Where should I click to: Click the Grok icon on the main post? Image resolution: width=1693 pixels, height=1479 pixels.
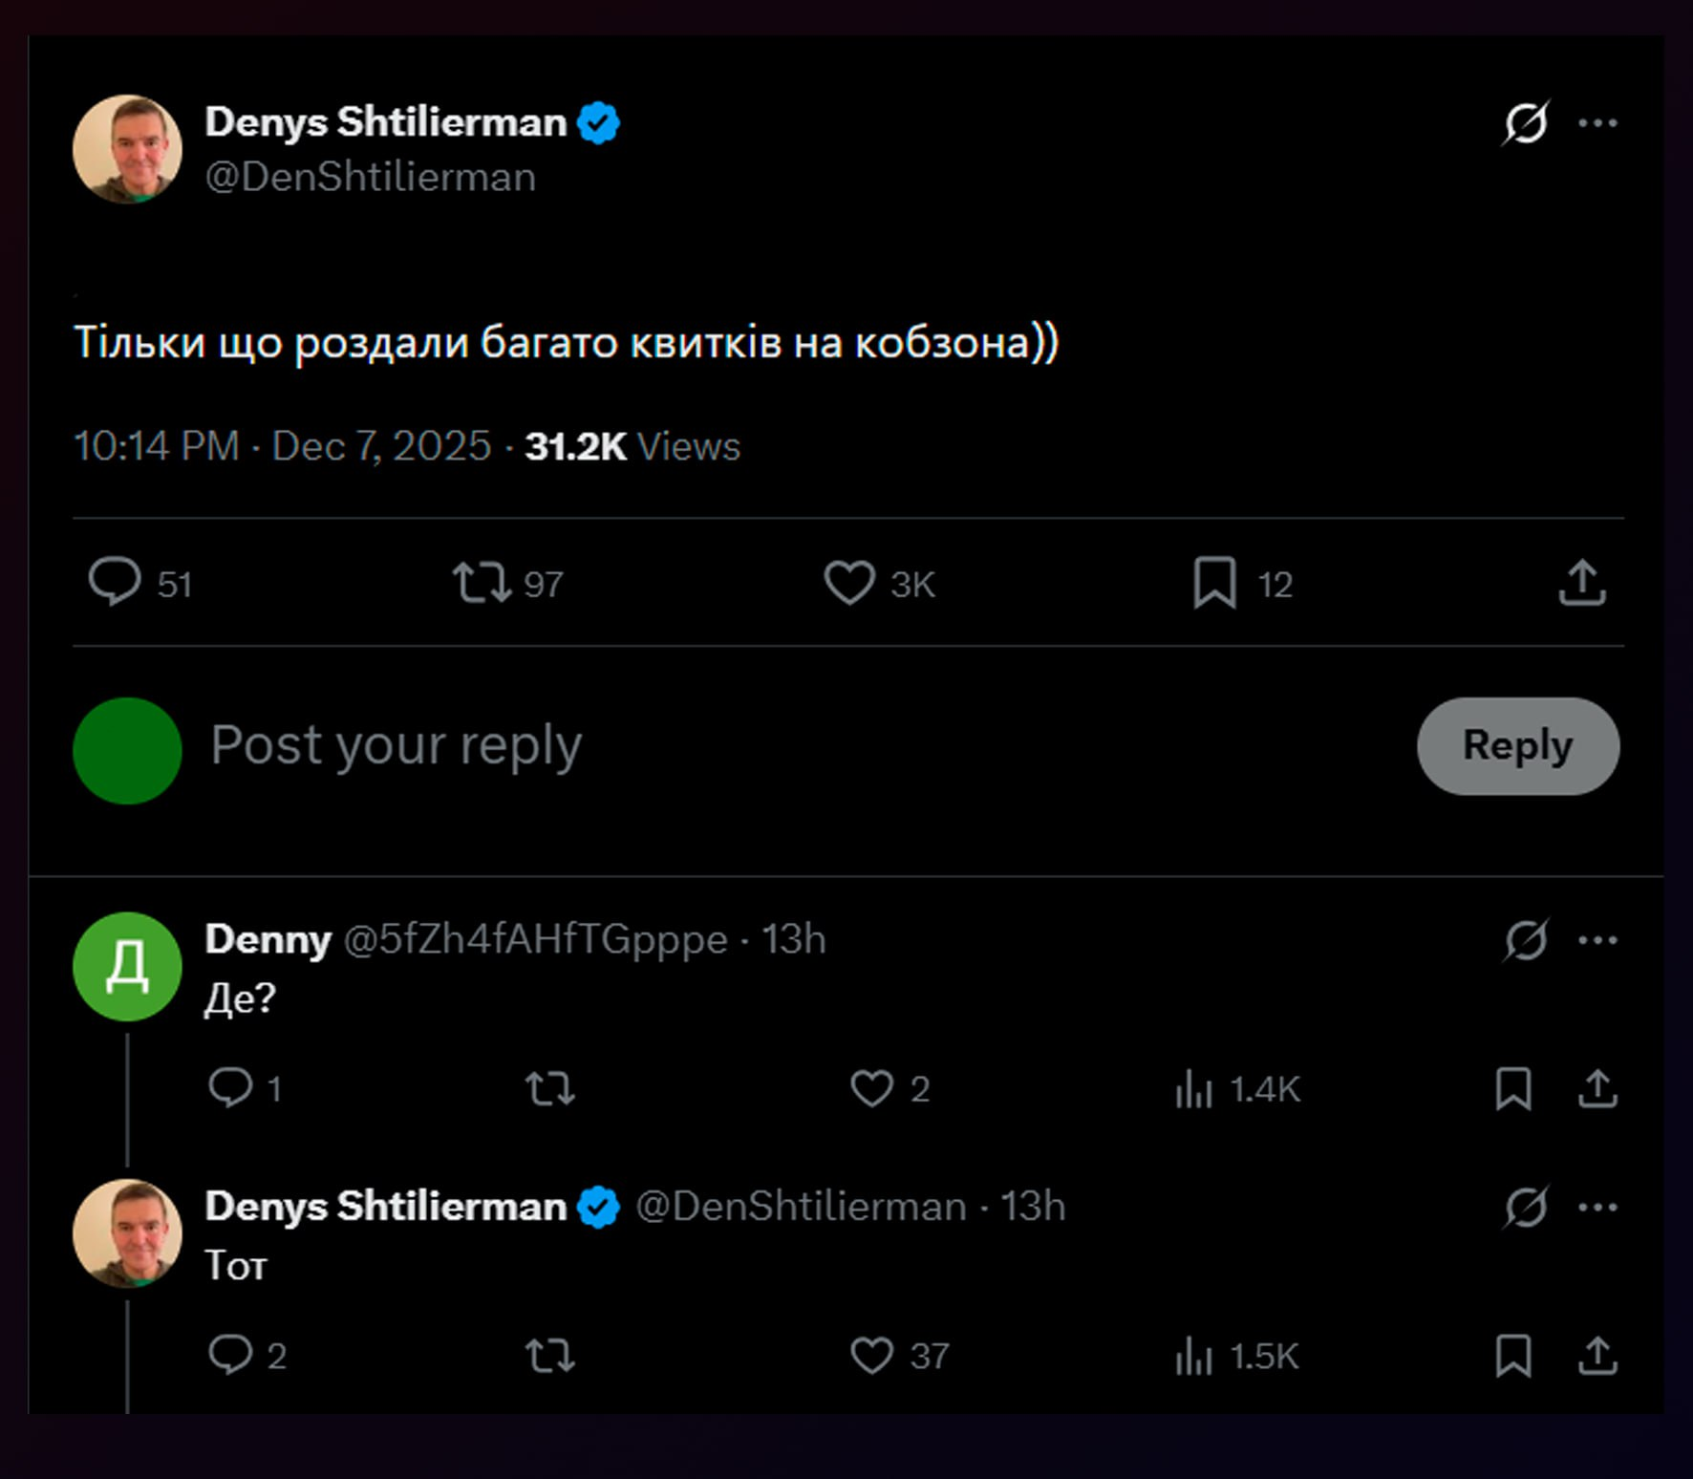coord(1526,123)
